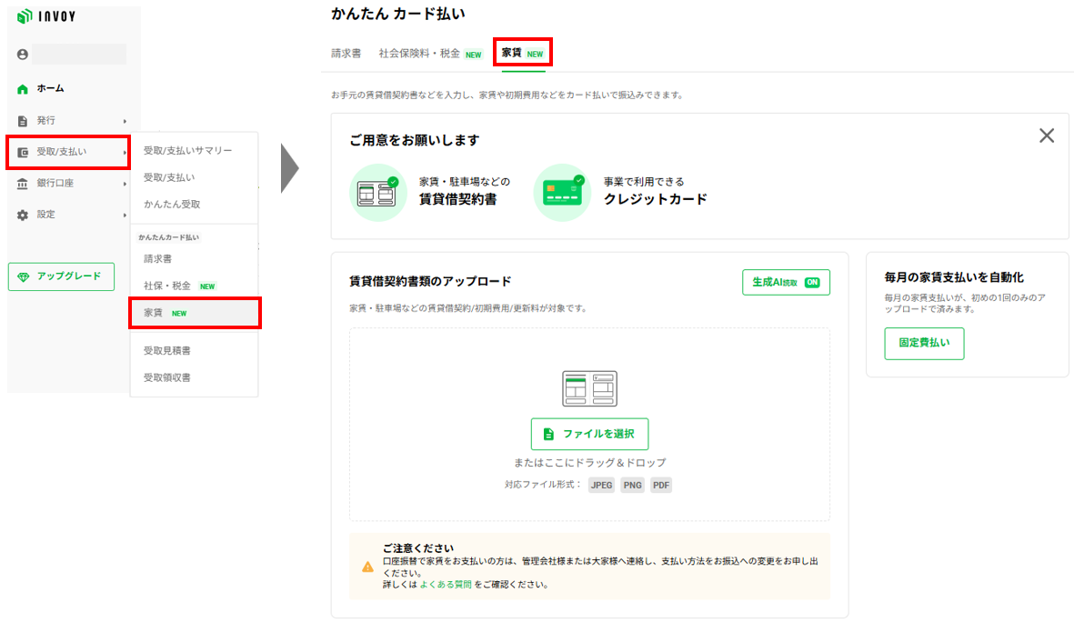
Task: Open 受取/支払い sidebar menu
Action: [x=68, y=152]
